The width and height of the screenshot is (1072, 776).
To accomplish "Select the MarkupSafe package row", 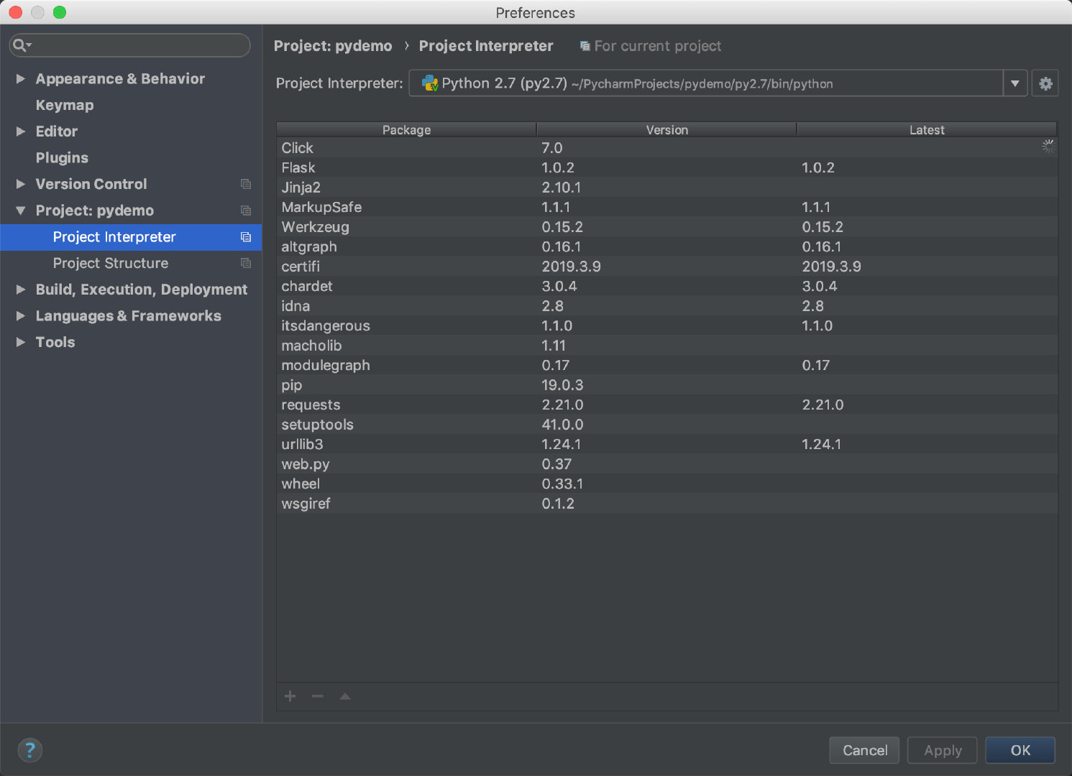I will click(667, 207).
